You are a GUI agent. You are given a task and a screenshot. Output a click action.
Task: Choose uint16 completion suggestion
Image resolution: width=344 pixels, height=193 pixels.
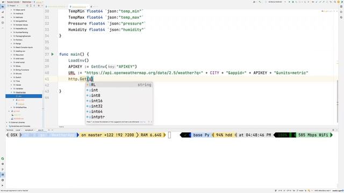click(x=119, y=101)
